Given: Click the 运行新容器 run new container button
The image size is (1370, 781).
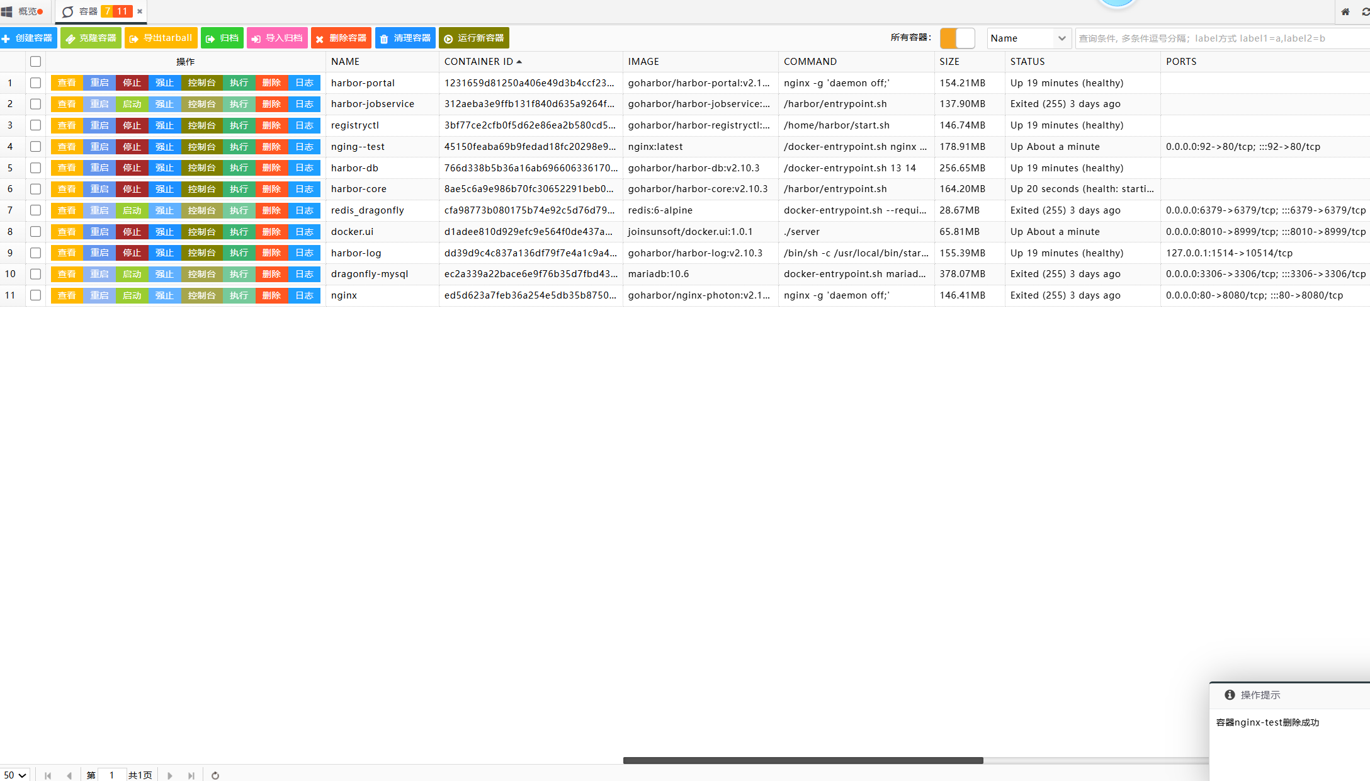Looking at the screenshot, I should coord(474,38).
